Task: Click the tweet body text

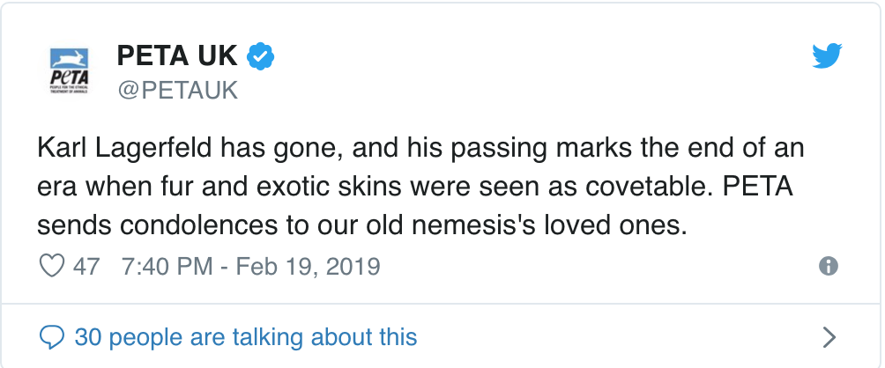Action: tap(420, 187)
